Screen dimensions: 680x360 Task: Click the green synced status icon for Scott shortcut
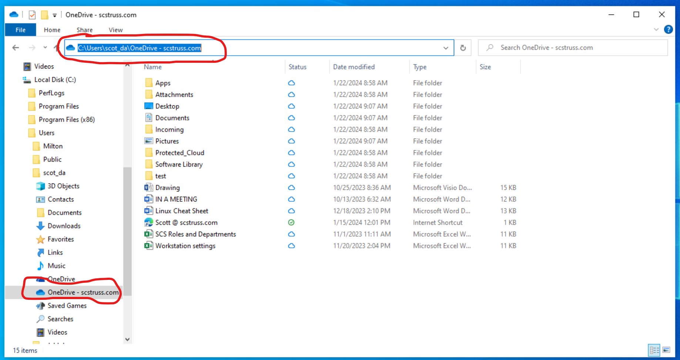pos(291,222)
